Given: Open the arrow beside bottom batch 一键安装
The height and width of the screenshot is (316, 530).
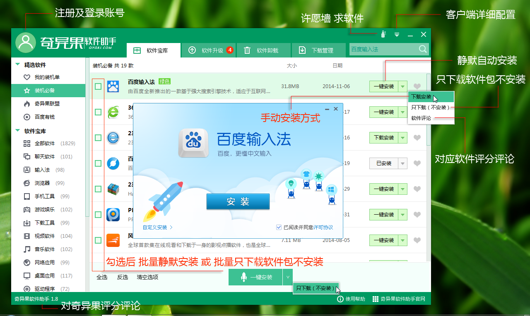Looking at the screenshot, I should [x=288, y=277].
